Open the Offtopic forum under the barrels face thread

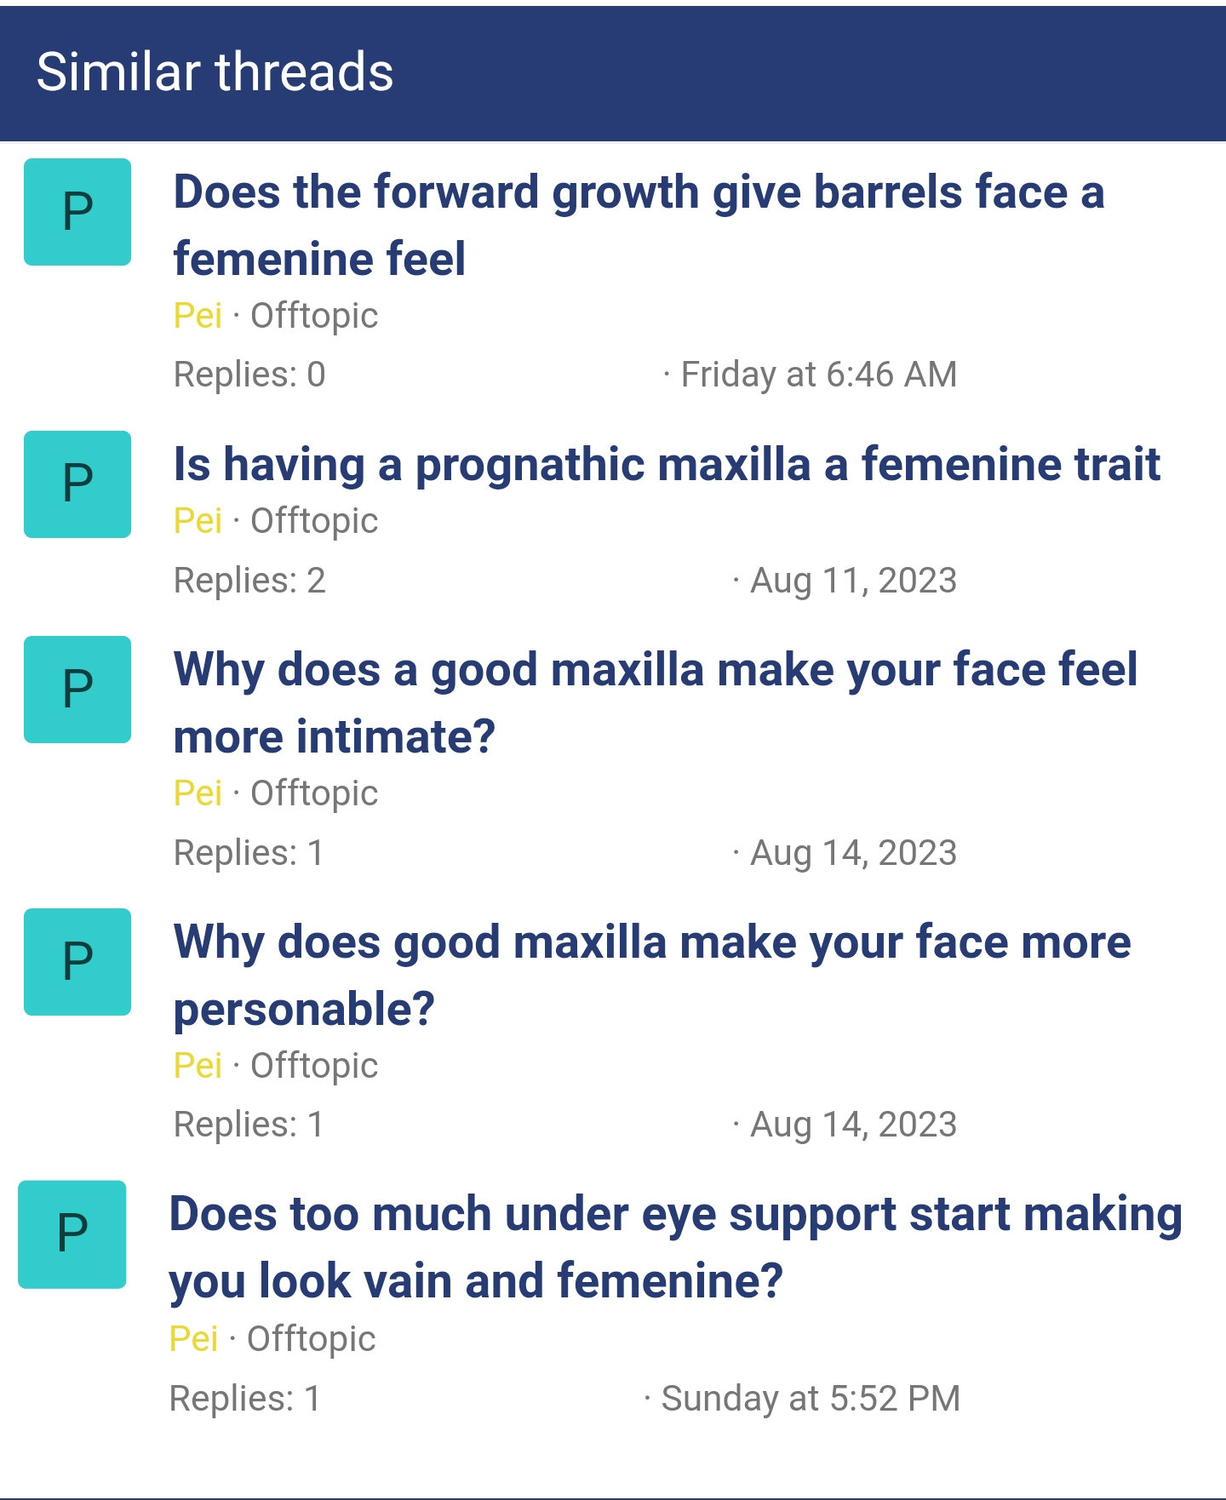tap(314, 316)
